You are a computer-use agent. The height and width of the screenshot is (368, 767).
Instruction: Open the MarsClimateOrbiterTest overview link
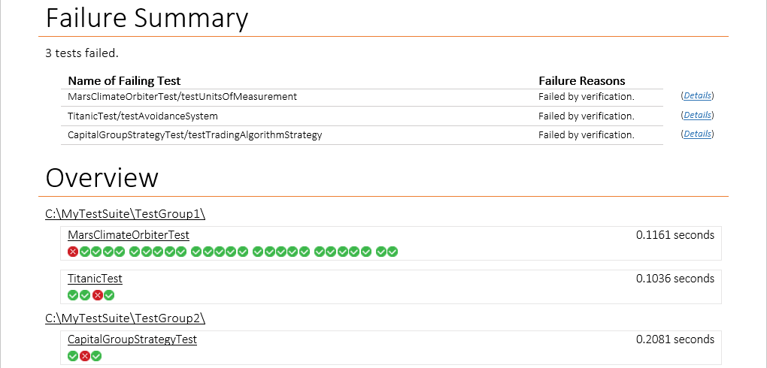[x=128, y=235]
